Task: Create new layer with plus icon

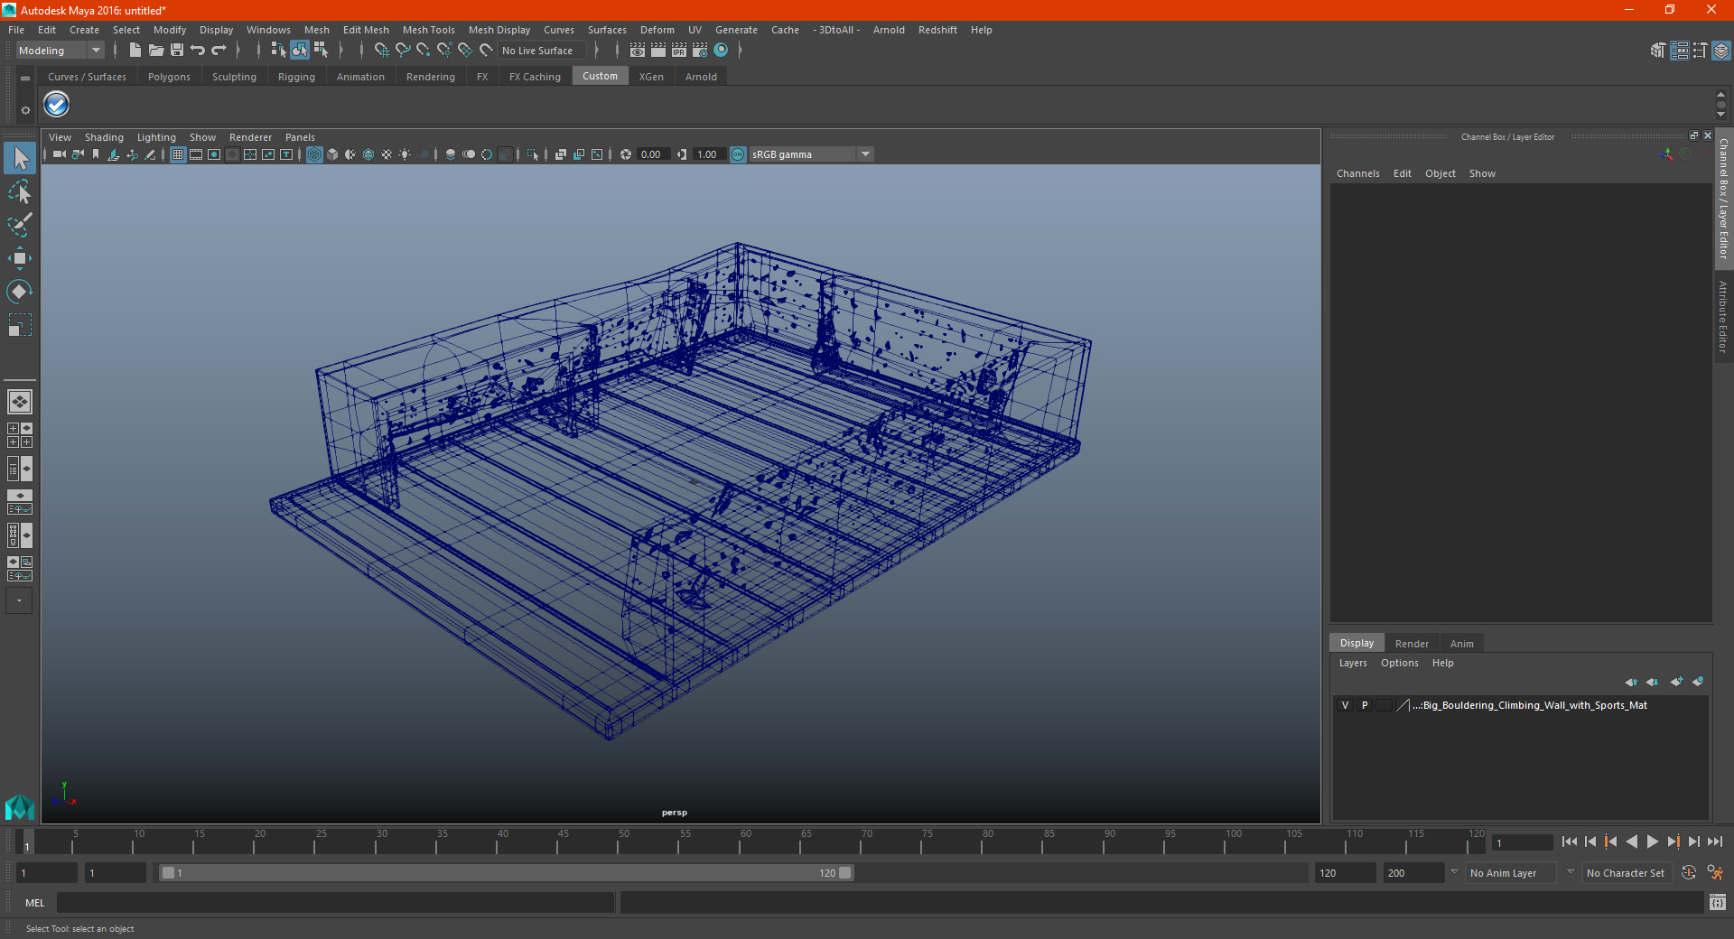Action: (1677, 682)
